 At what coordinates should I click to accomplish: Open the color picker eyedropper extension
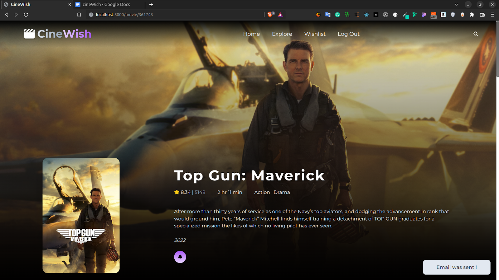pyautogui.click(x=405, y=15)
